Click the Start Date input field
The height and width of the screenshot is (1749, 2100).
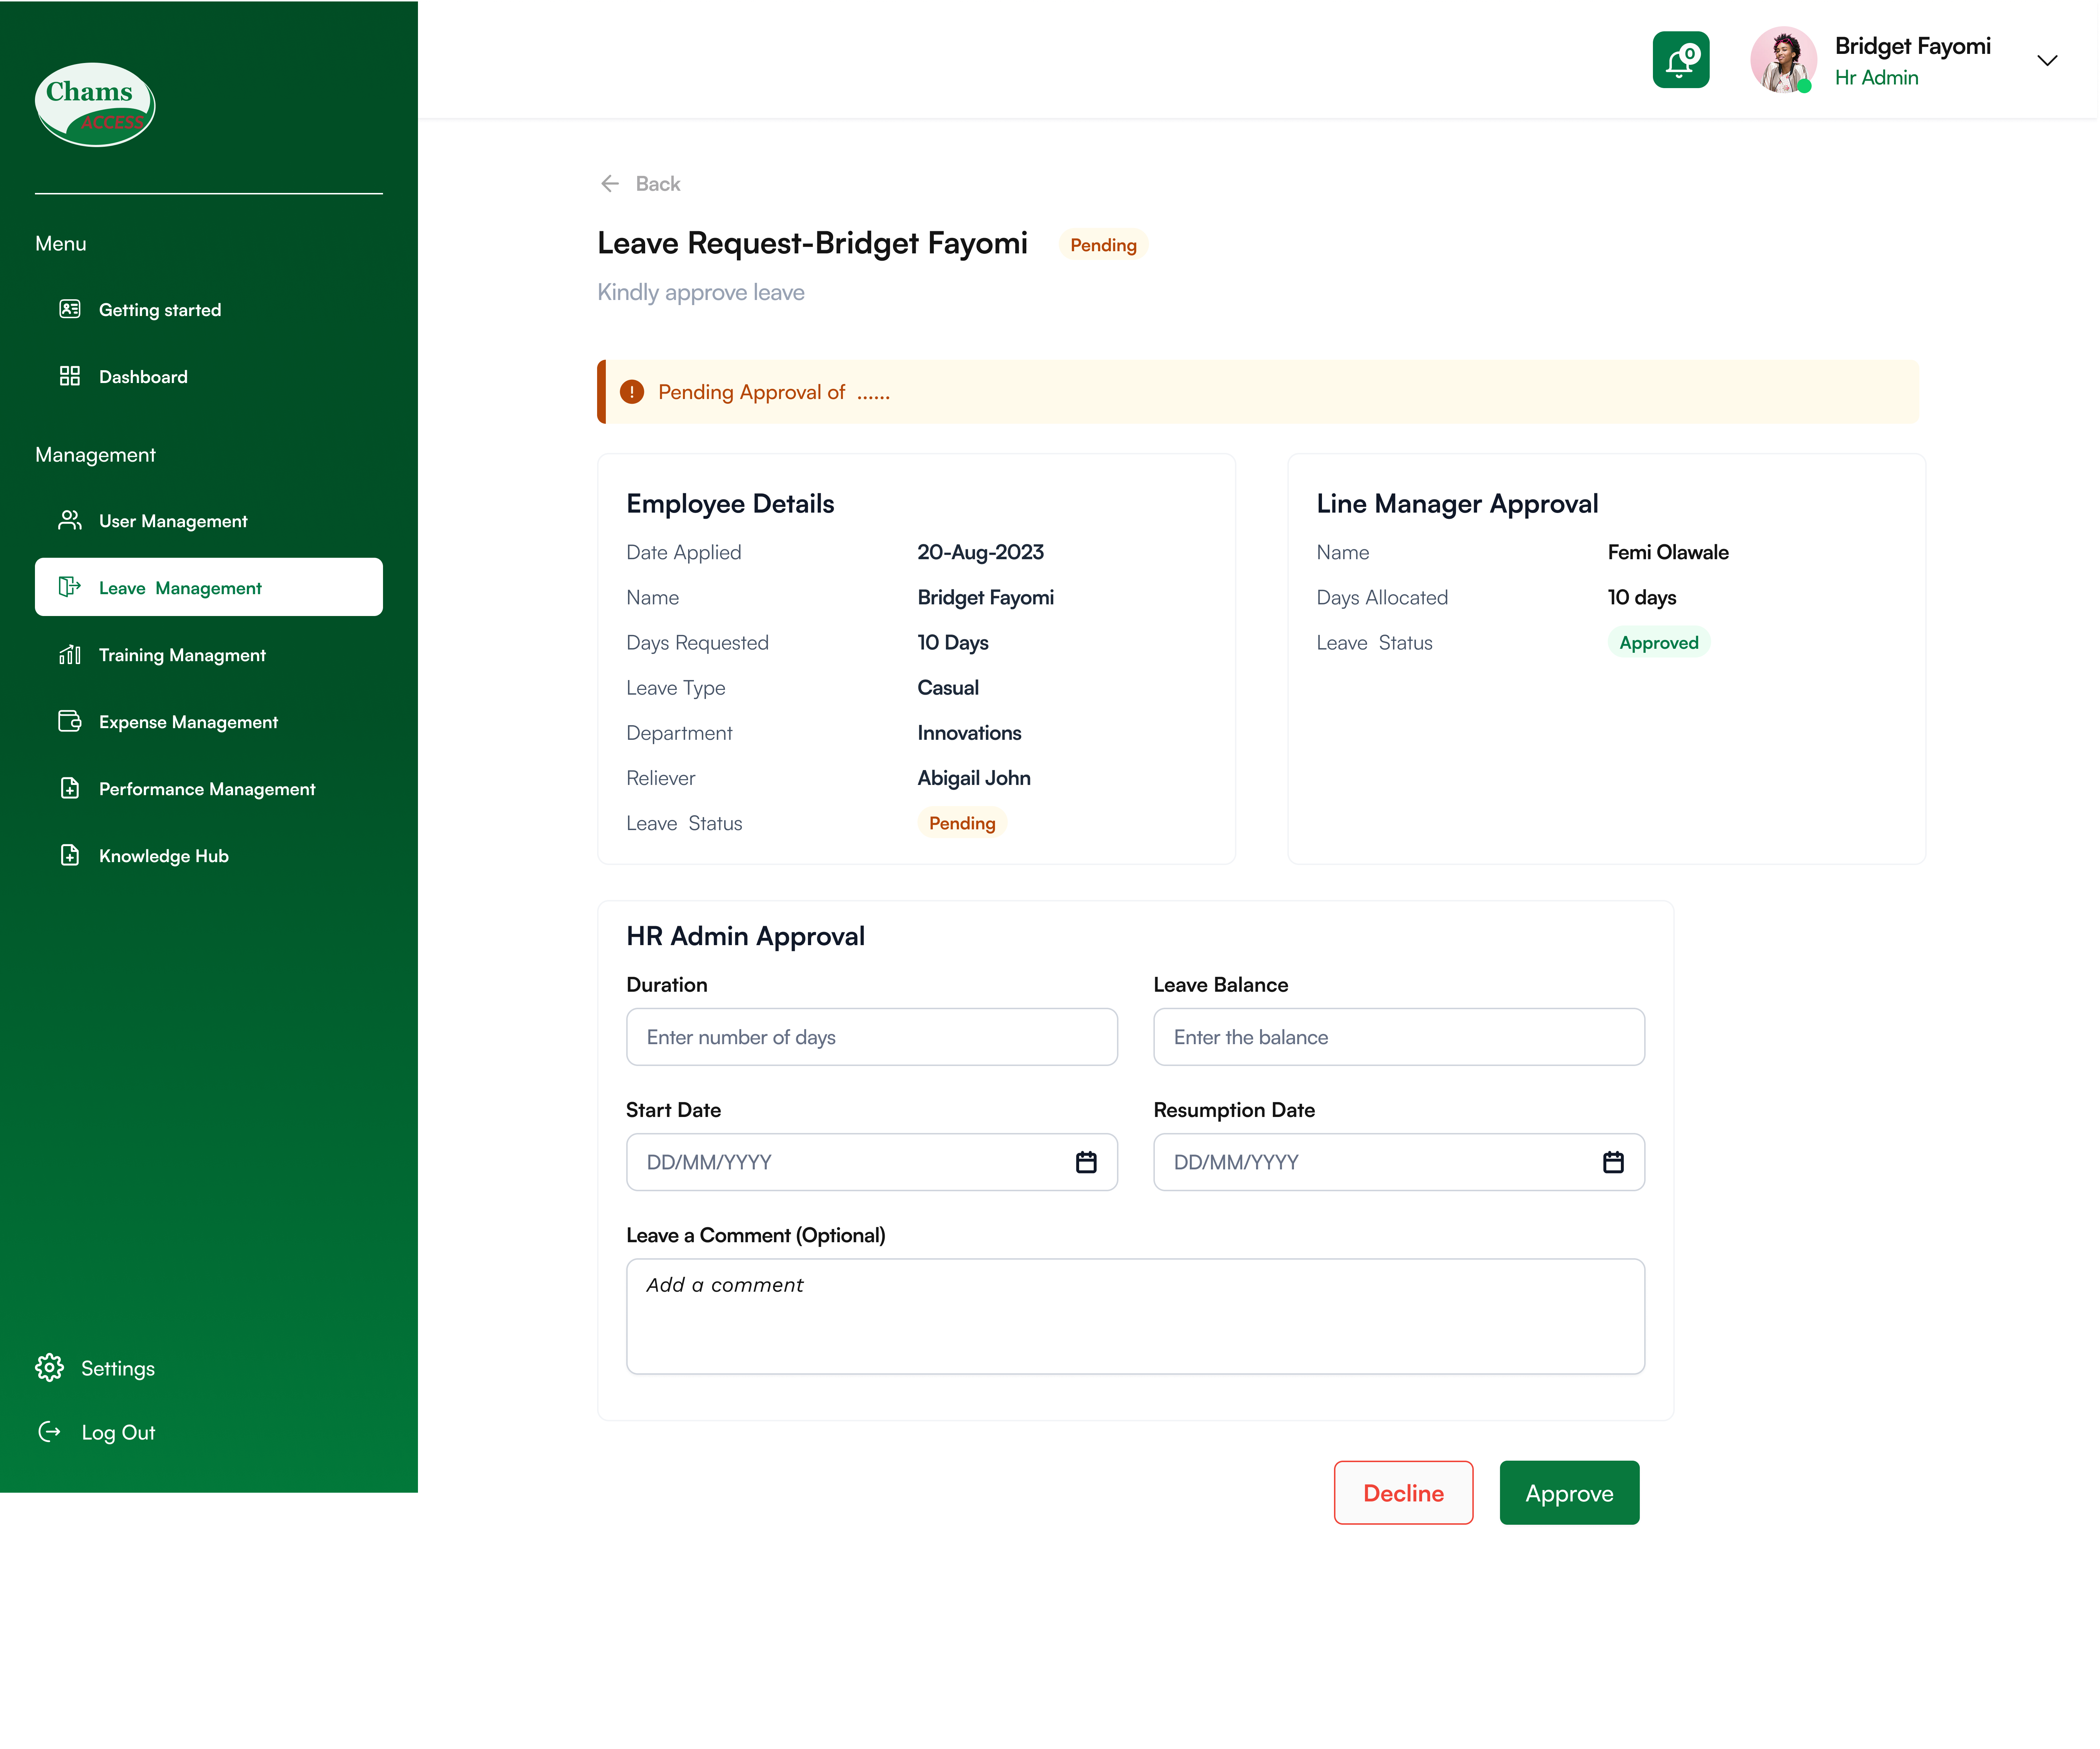click(872, 1162)
